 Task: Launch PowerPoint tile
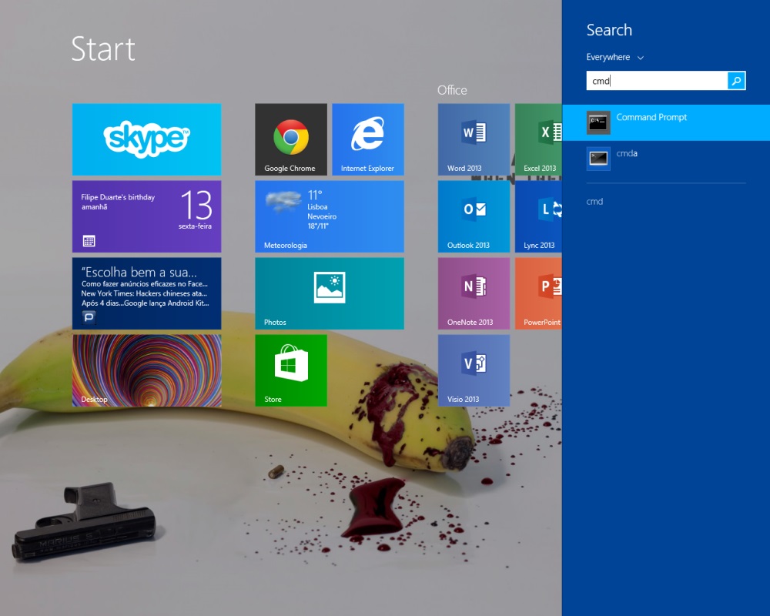538,293
